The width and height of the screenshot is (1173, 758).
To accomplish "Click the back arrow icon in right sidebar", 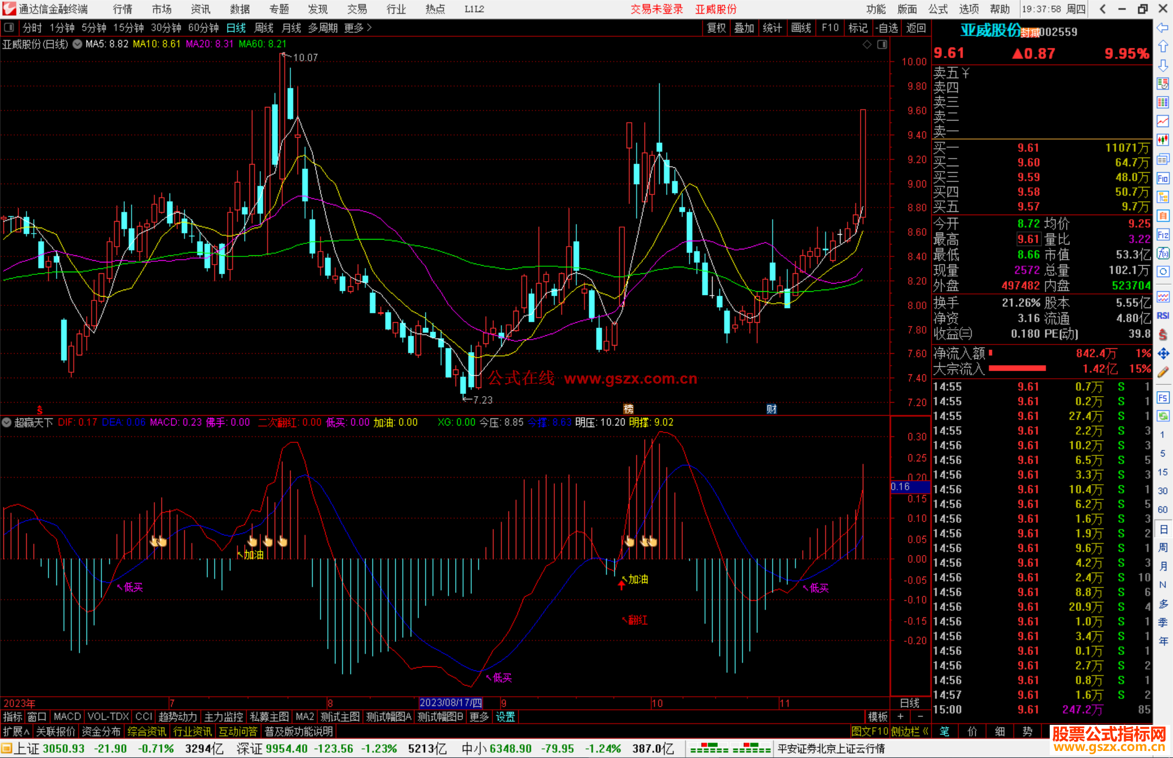I will 1163,28.
